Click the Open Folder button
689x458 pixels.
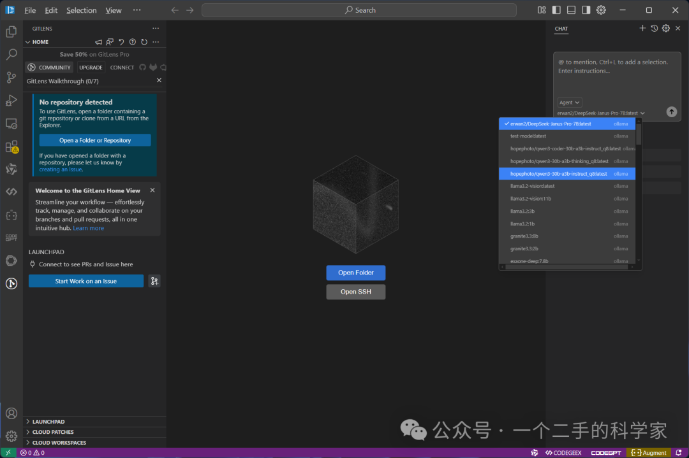tap(356, 273)
